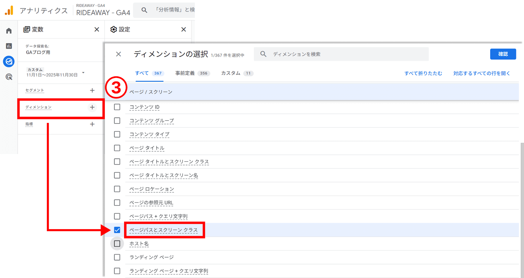Click the plus icon next to セグメント
Viewport: 524px width, 278px height.
click(x=92, y=90)
